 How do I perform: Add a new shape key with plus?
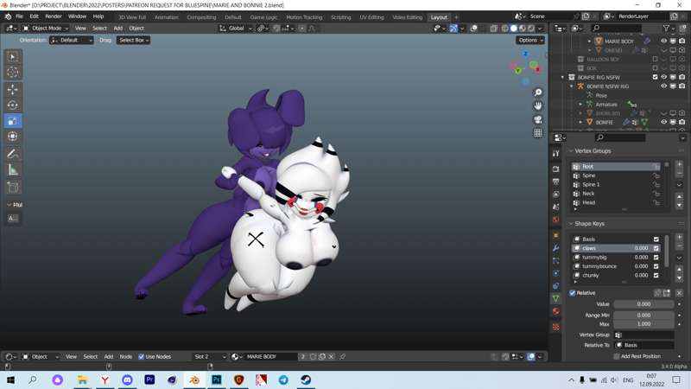(679, 237)
